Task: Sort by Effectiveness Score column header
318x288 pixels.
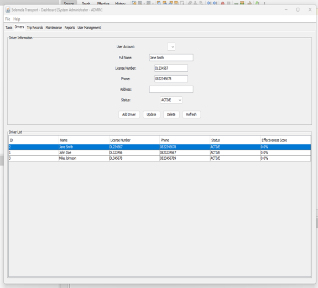Action: pos(285,140)
